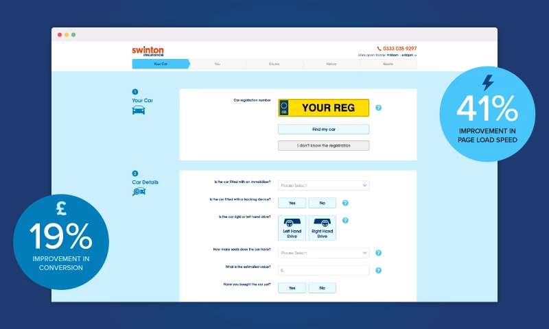Open the number of seats dropdown
The height and width of the screenshot is (329, 549).
tap(323, 253)
